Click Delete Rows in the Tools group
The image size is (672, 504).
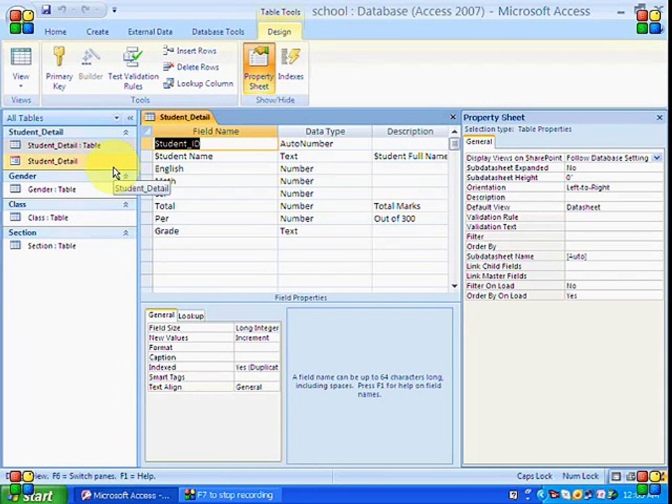pyautogui.click(x=191, y=67)
